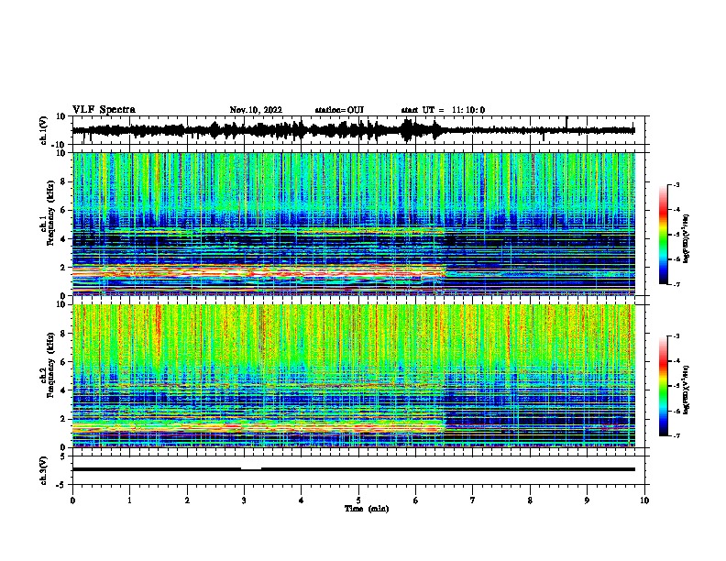Image resolution: width=726 pixels, height=561 pixels.
Task: Click the "5" tick on ch.3(V) axis
Action: (64, 456)
